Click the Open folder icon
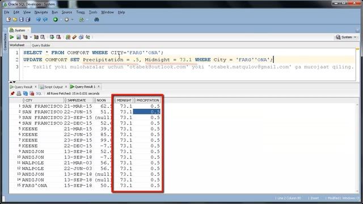The width and height of the screenshot is (363, 204). tap(15, 20)
